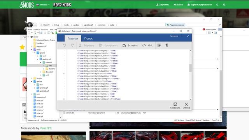The height and width of the screenshot is (140, 249).
Task: Click the Зарегистрироваться register link
Action: [200, 5]
